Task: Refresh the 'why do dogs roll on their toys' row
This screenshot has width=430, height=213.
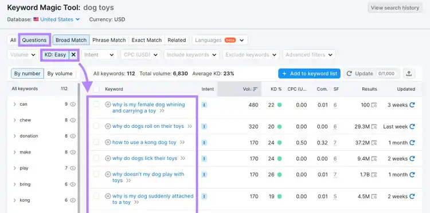Action: [x=412, y=126]
